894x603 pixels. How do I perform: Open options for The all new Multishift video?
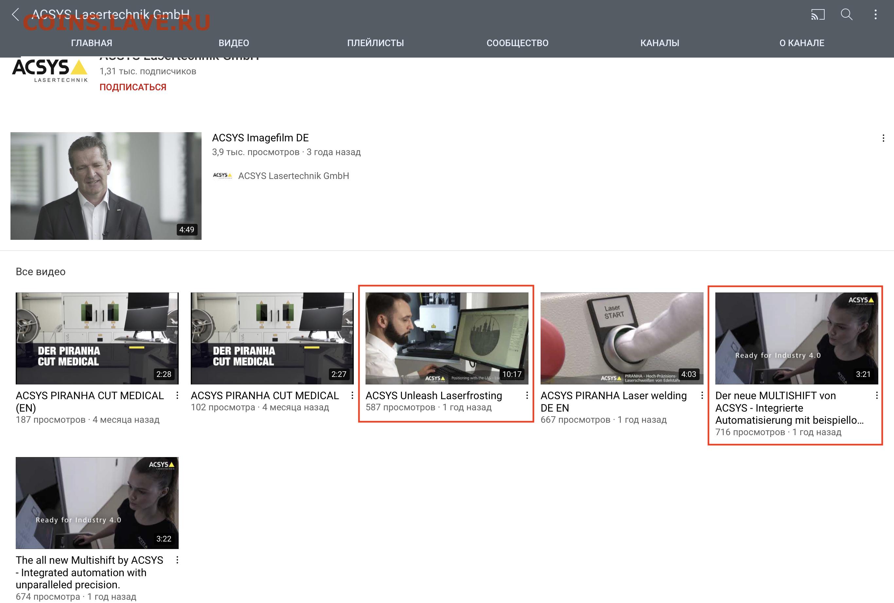pos(177,560)
